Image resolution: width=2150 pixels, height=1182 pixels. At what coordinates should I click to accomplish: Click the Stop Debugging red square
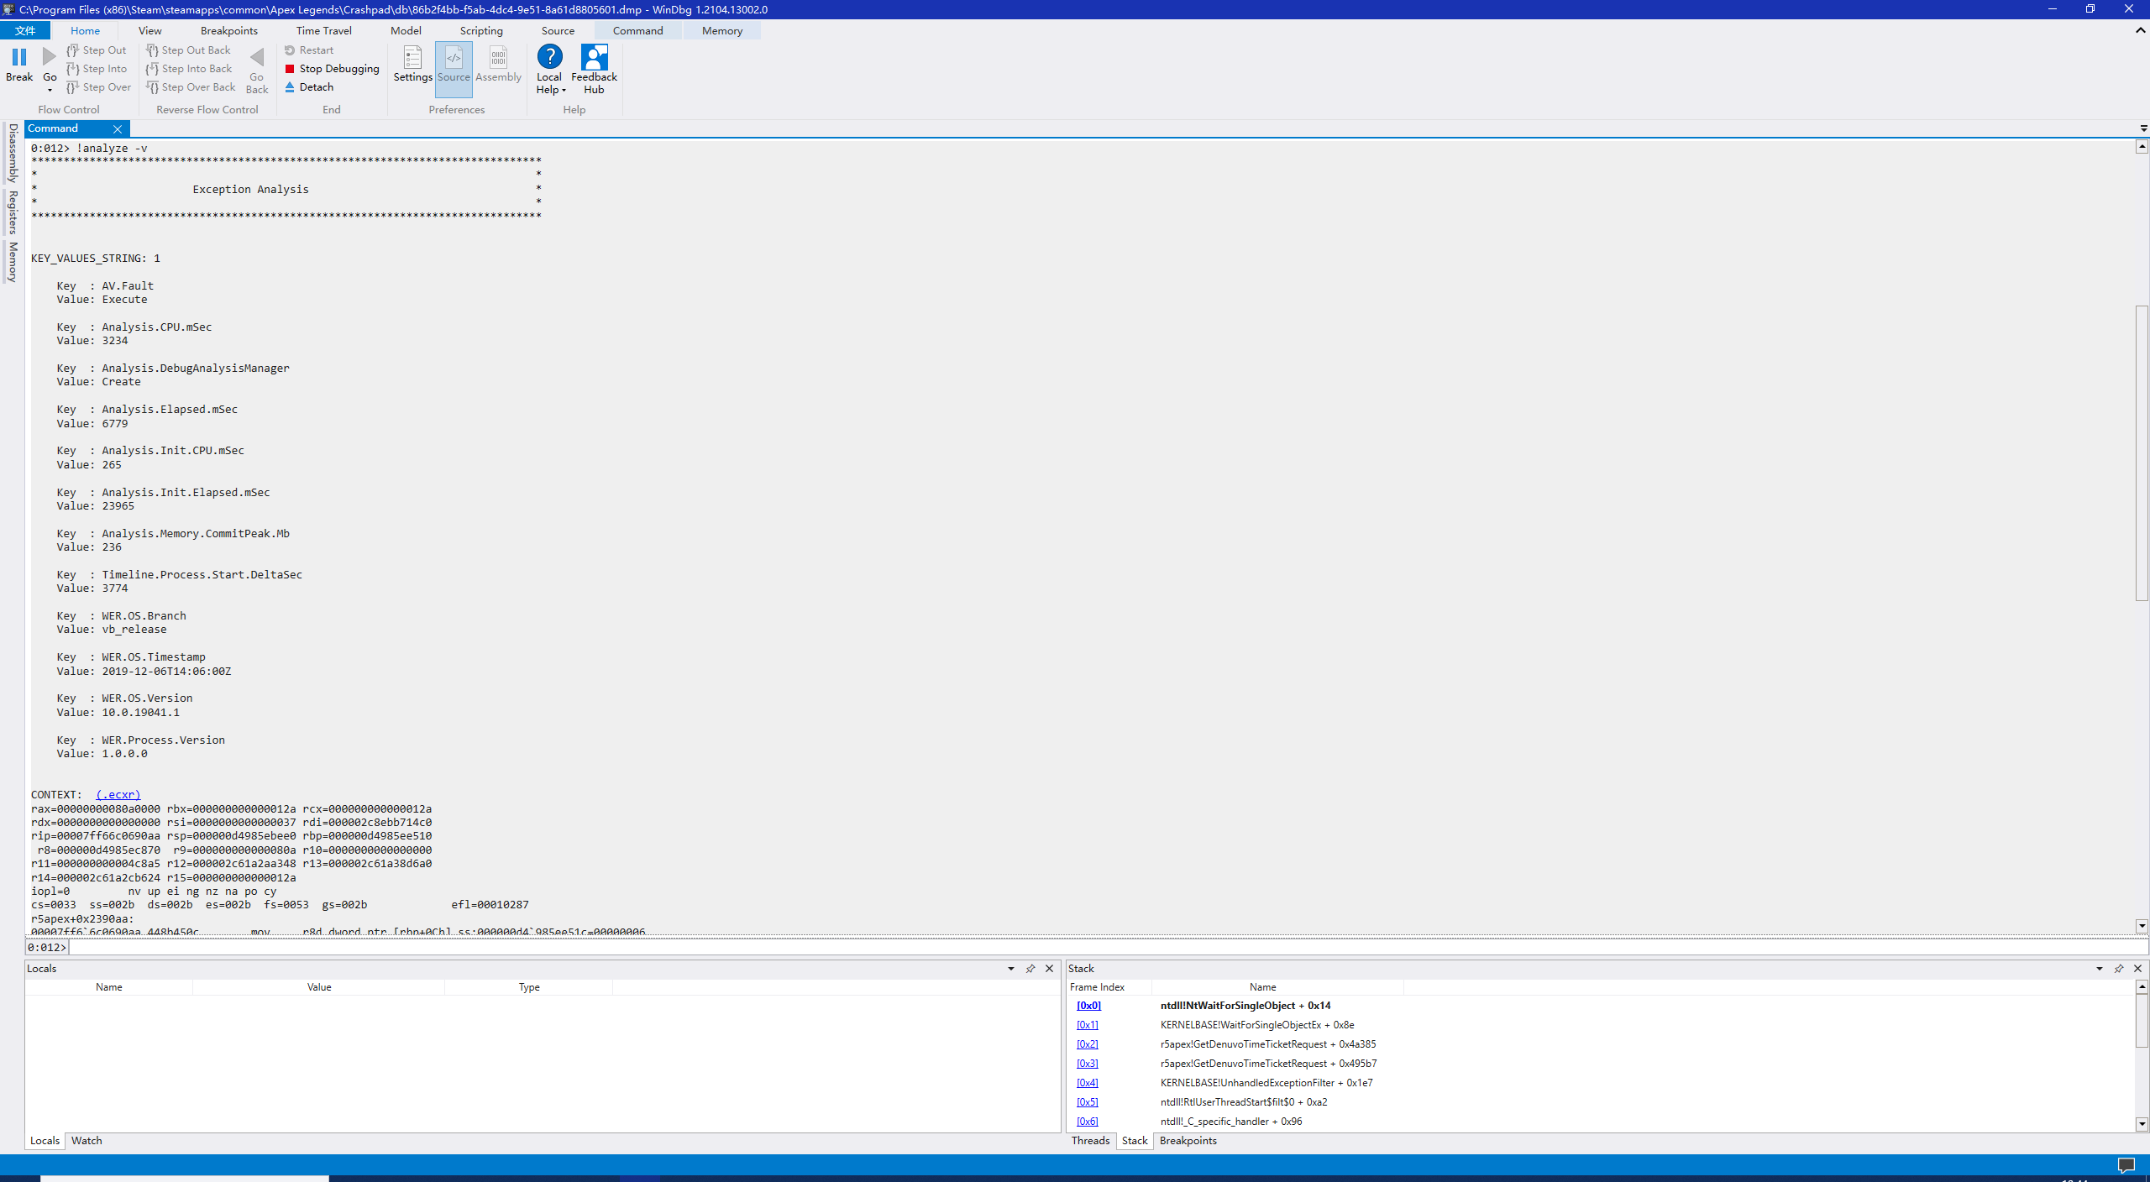(x=290, y=69)
